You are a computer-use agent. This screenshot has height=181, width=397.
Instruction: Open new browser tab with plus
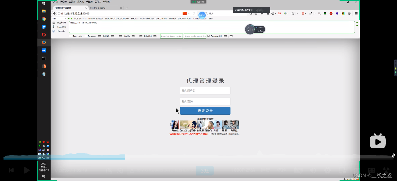click(127, 8)
